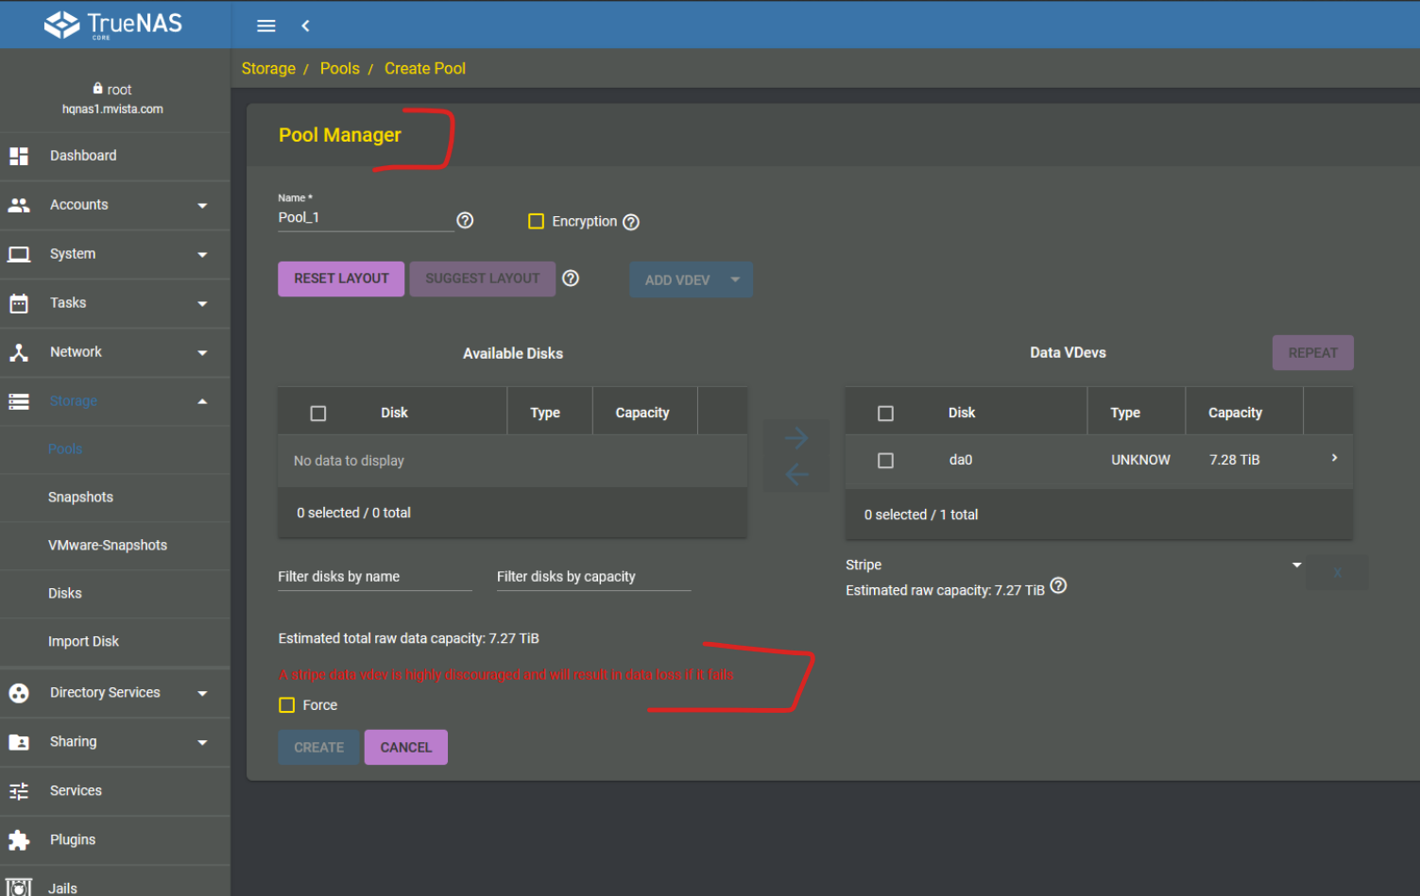Image resolution: width=1420 pixels, height=896 pixels.
Task: Click the Filter disks by capacity field
Action: (594, 577)
